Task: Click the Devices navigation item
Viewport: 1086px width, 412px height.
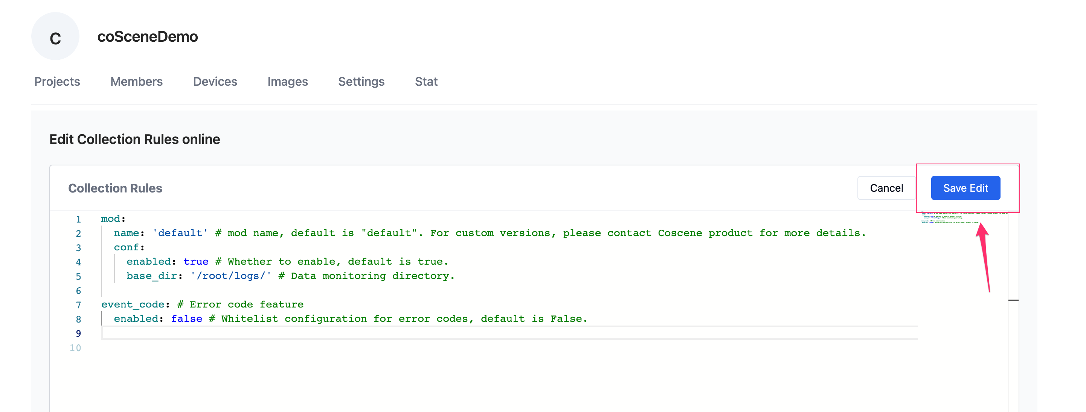Action: pos(215,82)
